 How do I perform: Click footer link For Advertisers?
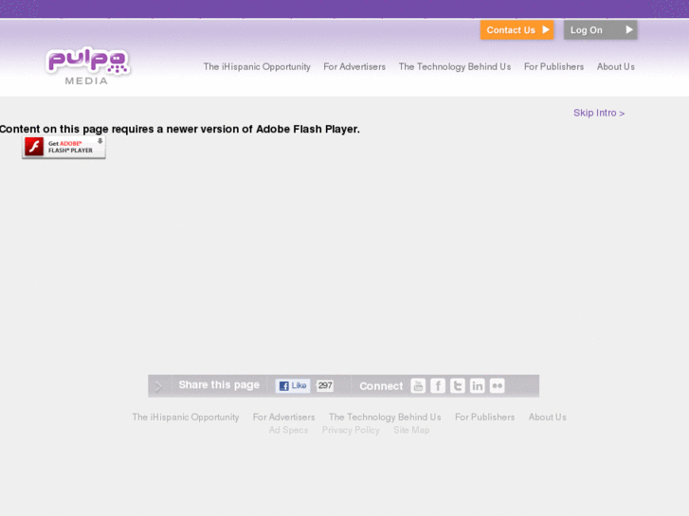pos(284,418)
